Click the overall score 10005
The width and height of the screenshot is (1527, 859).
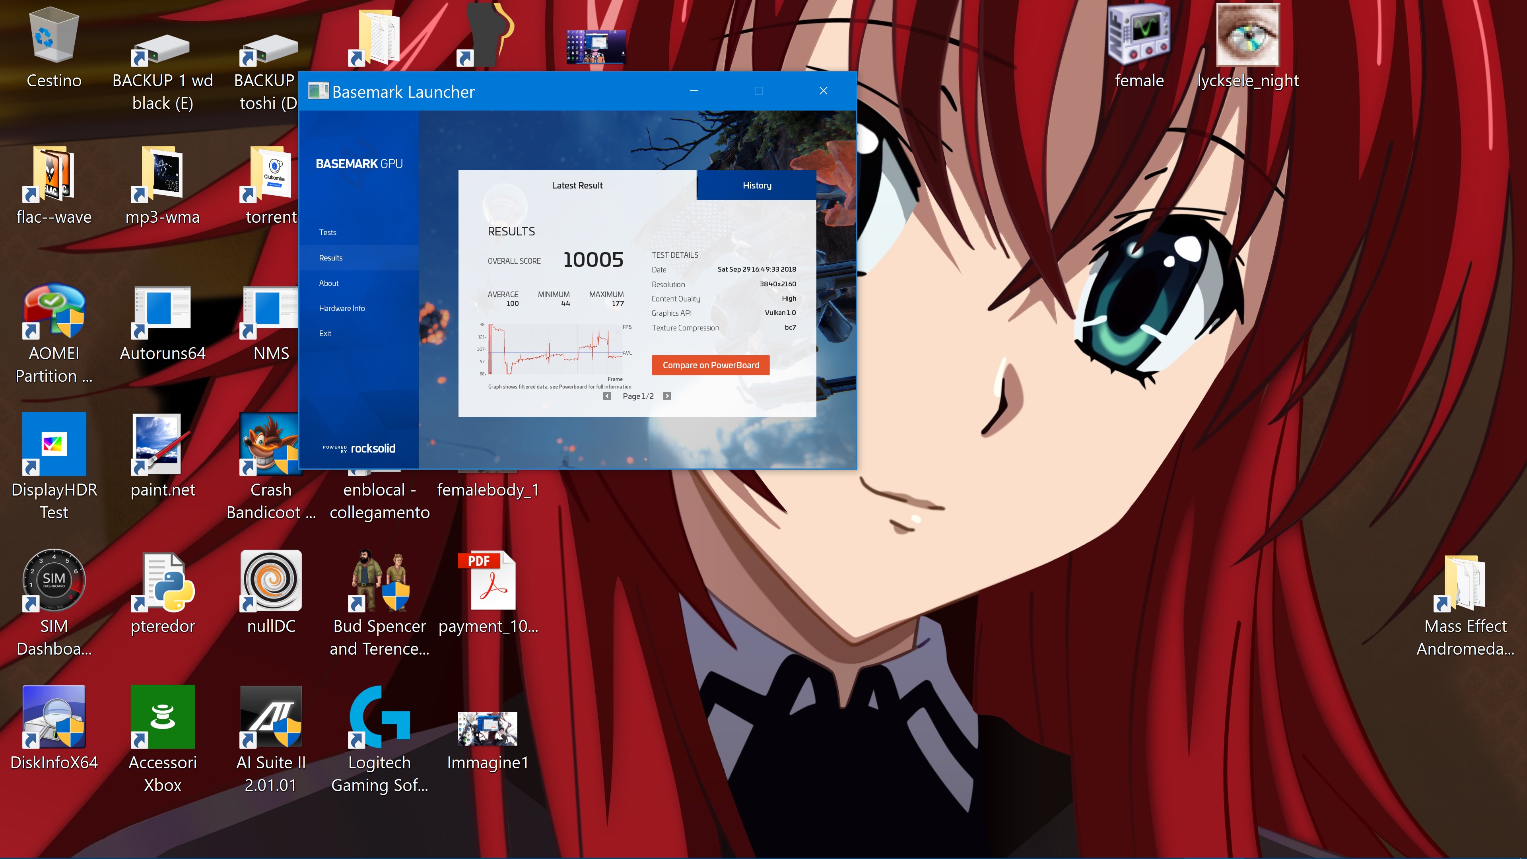(593, 260)
